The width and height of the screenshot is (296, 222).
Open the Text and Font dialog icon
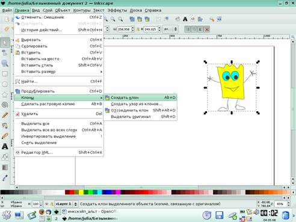click(x=185, y=19)
